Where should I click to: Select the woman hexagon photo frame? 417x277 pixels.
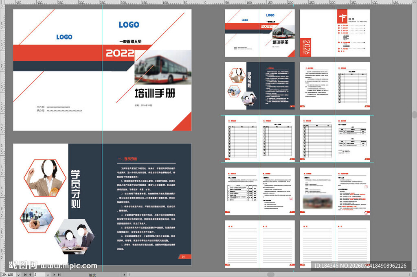pyautogui.click(x=45, y=178)
